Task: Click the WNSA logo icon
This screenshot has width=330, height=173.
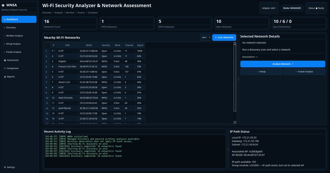Action: coord(3,5)
